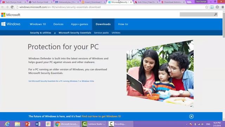This screenshot has width=225, height=127.
Task: Open PowerPoint from the taskbar
Action: click(28, 124)
